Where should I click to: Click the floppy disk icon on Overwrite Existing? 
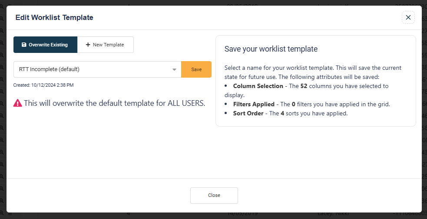tap(24, 45)
